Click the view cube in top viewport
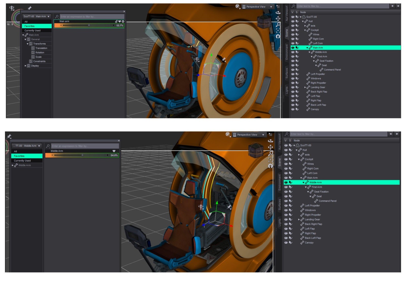This screenshot has width=406, height=287. pos(264,22)
